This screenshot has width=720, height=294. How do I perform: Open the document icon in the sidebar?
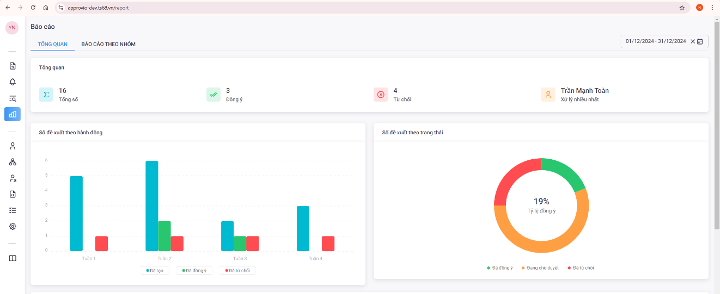tap(13, 66)
